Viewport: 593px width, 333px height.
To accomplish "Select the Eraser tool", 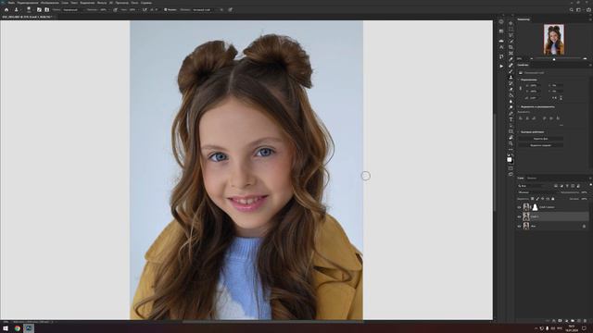I will [511, 89].
